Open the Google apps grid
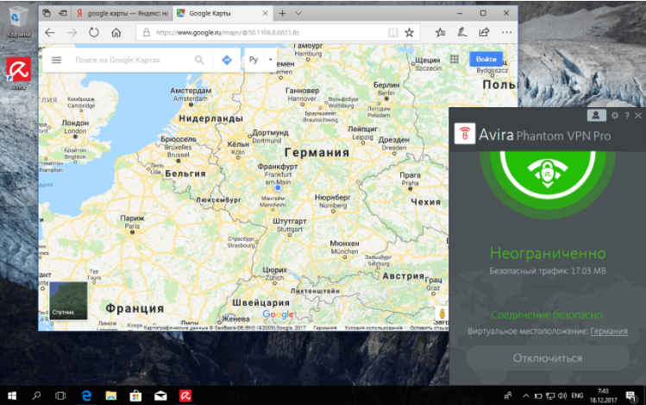Viewport: 646px width, 405px height. tap(455, 60)
